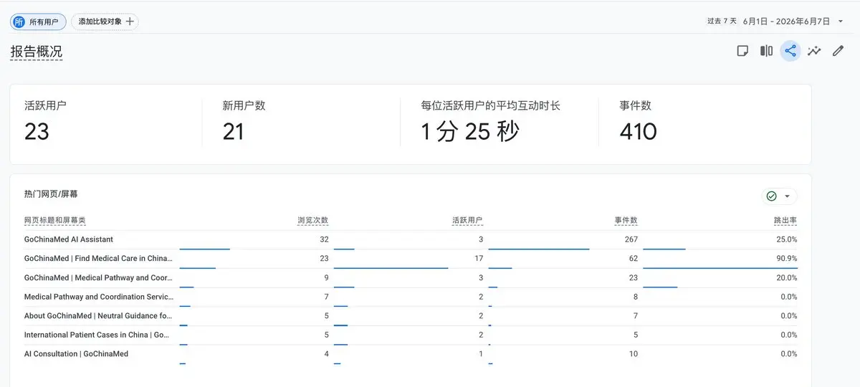Sort by 网页标题和屏幕类 column header
Image resolution: width=860 pixels, height=387 pixels.
click(54, 221)
